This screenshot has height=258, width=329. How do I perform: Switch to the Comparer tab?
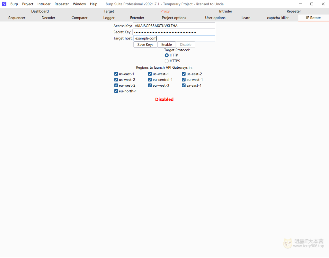(79, 18)
